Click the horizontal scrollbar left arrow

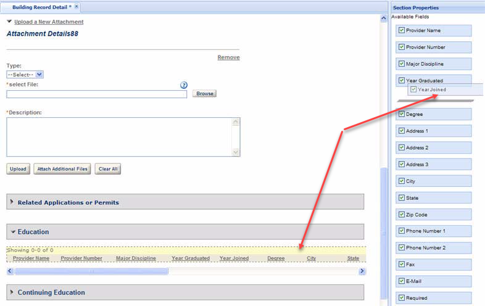click(10, 271)
